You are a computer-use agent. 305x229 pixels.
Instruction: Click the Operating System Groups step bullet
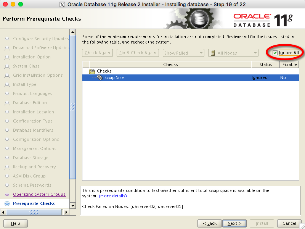pyautogui.click(x=7, y=194)
